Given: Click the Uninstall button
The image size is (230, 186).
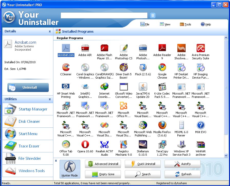Looking at the screenshot, I should 28,88.
